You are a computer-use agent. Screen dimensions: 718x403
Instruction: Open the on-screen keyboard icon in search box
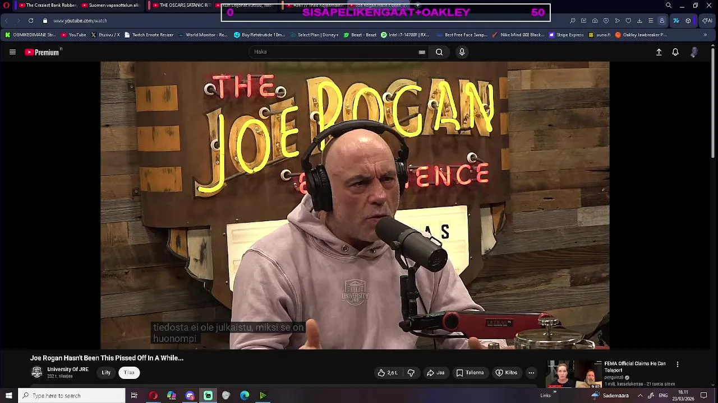coord(422,52)
